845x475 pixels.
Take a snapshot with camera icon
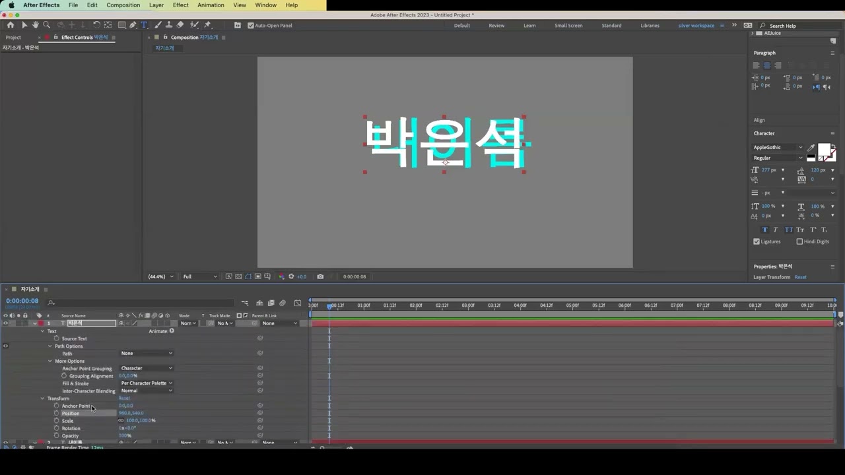(x=320, y=276)
